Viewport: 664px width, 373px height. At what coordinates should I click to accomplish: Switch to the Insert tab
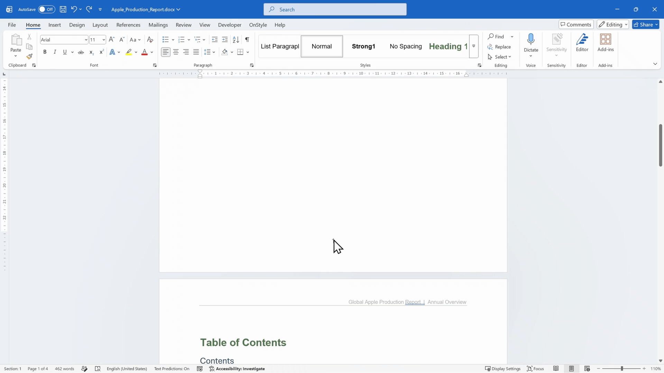click(55, 25)
